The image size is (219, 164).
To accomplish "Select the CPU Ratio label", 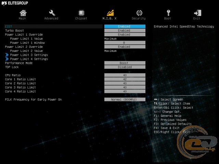I will [x=13, y=75].
